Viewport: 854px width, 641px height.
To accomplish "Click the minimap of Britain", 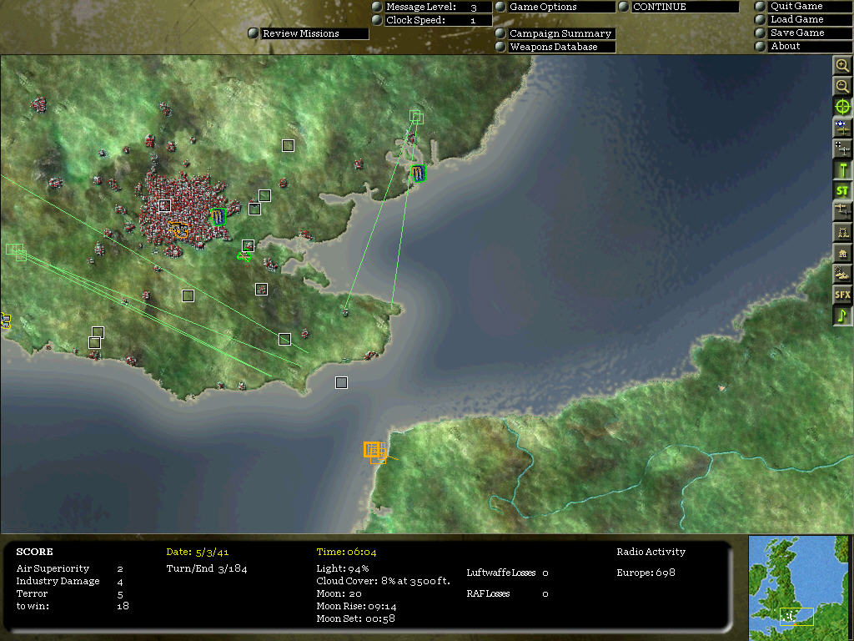I will coord(798,588).
